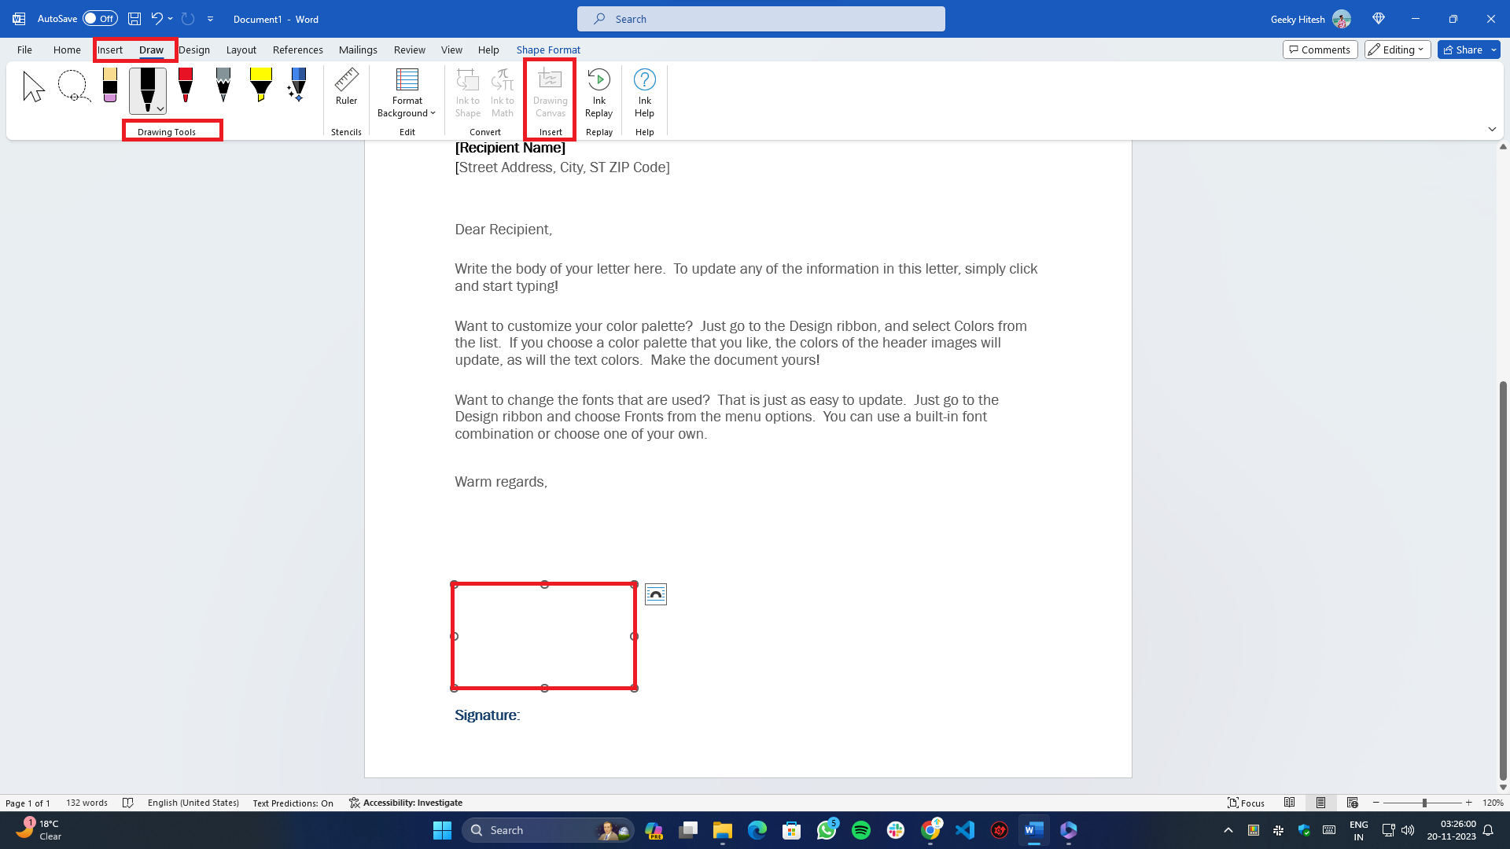This screenshot has height=849, width=1510.
Task: Select the gray pencil tool
Action: tap(223, 85)
